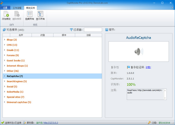Select the Module Instances (模块实例) tab
The image size is (175, 125).
click(x=30, y=8)
